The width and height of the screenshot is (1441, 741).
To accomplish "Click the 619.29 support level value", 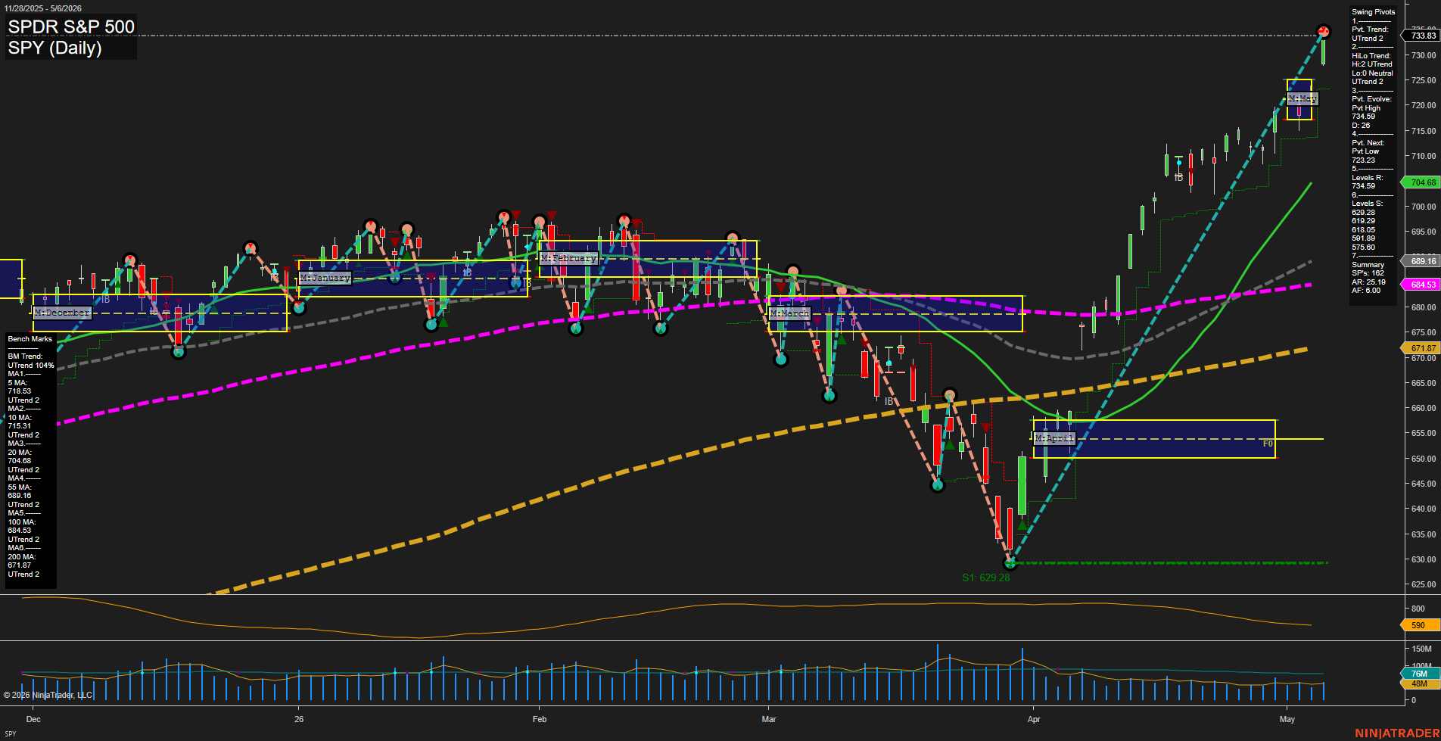I will [1363, 221].
